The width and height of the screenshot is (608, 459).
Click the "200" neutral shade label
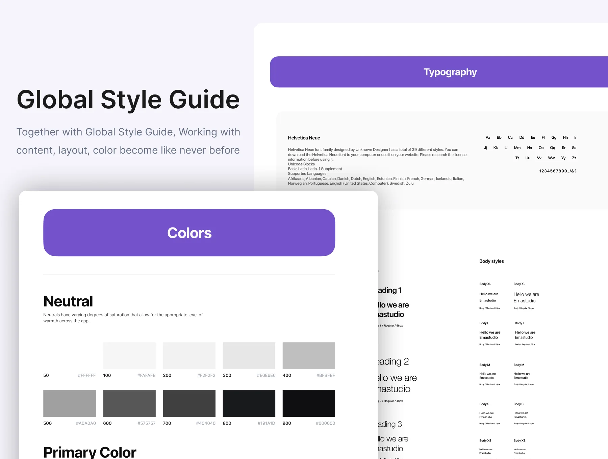point(167,375)
